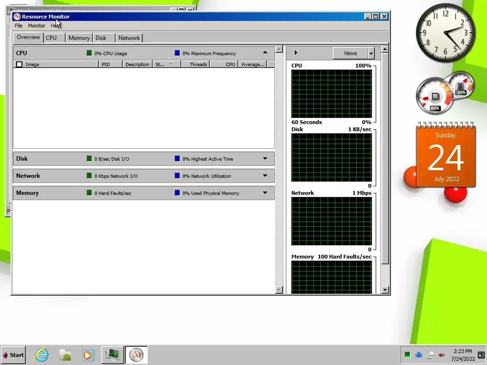
Task: Sort by the Threads column header
Action: [195, 64]
